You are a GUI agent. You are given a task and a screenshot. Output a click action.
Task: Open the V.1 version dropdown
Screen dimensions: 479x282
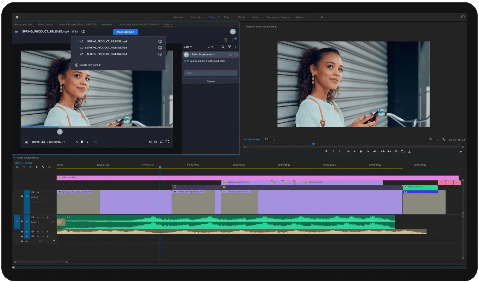click(75, 32)
